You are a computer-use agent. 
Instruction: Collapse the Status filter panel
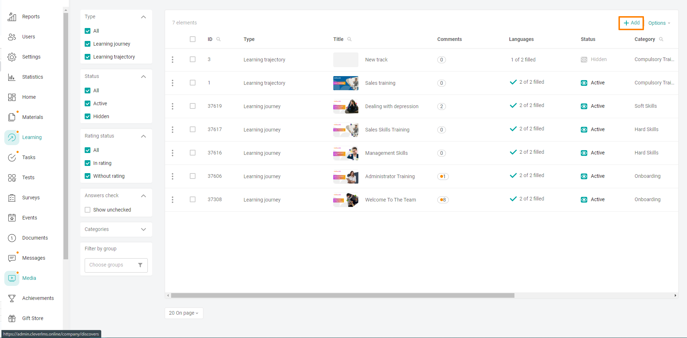[143, 77]
